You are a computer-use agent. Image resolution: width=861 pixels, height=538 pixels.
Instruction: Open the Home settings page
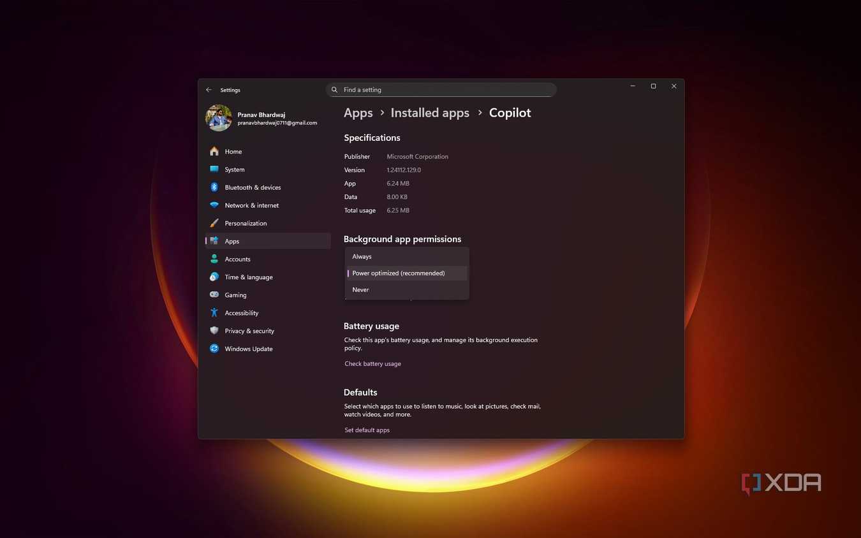(x=268, y=152)
